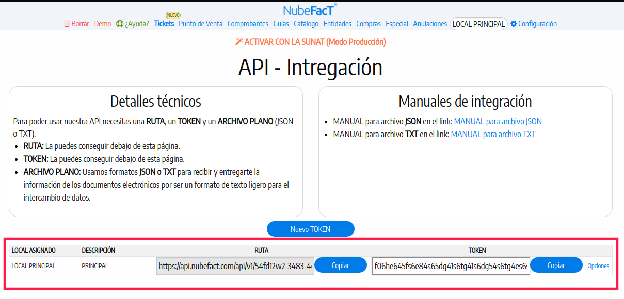624x299 pixels.
Task: Click the RUTA column header
Action: [x=262, y=251]
